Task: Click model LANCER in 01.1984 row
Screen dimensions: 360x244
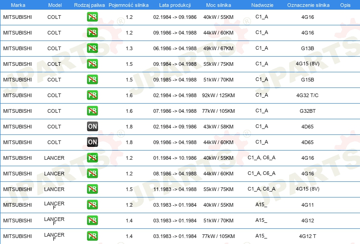Action: 54,158
